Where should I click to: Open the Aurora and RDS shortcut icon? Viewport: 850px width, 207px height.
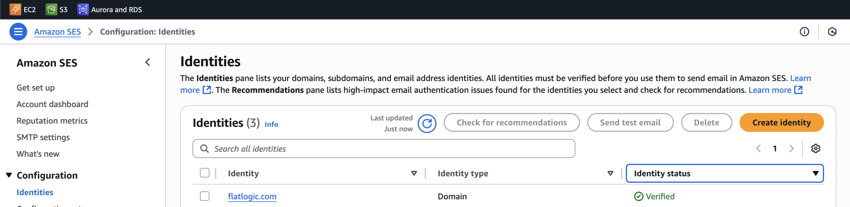[83, 10]
